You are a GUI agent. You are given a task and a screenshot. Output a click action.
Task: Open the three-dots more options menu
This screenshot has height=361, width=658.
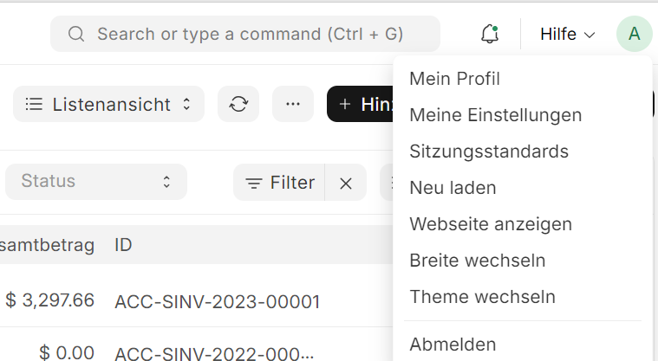coord(293,104)
